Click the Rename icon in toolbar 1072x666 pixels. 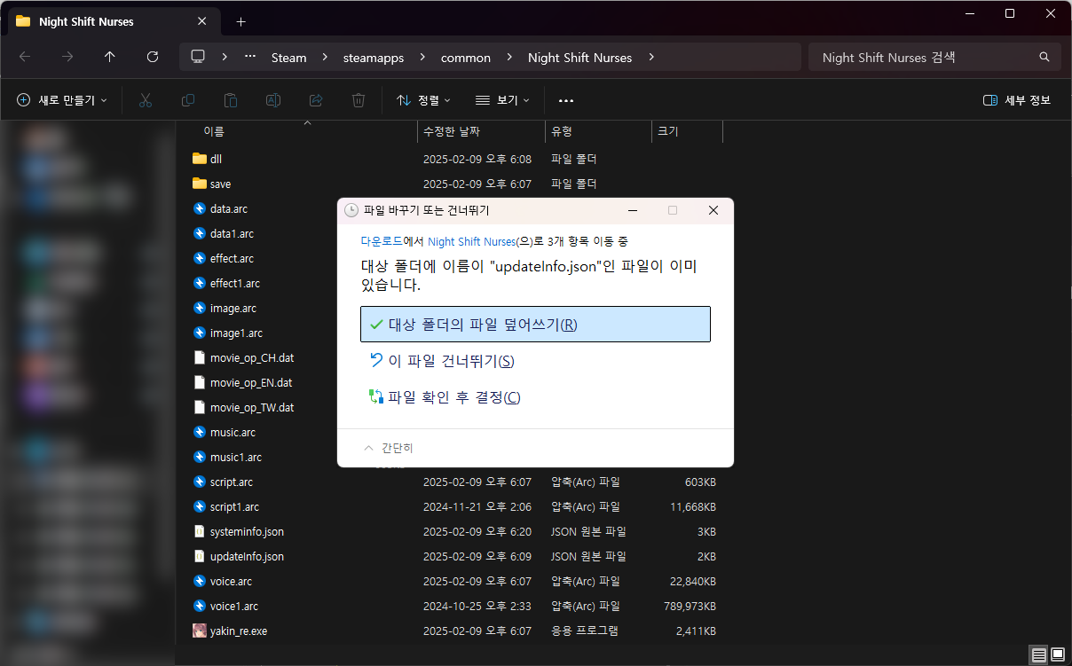pos(273,100)
